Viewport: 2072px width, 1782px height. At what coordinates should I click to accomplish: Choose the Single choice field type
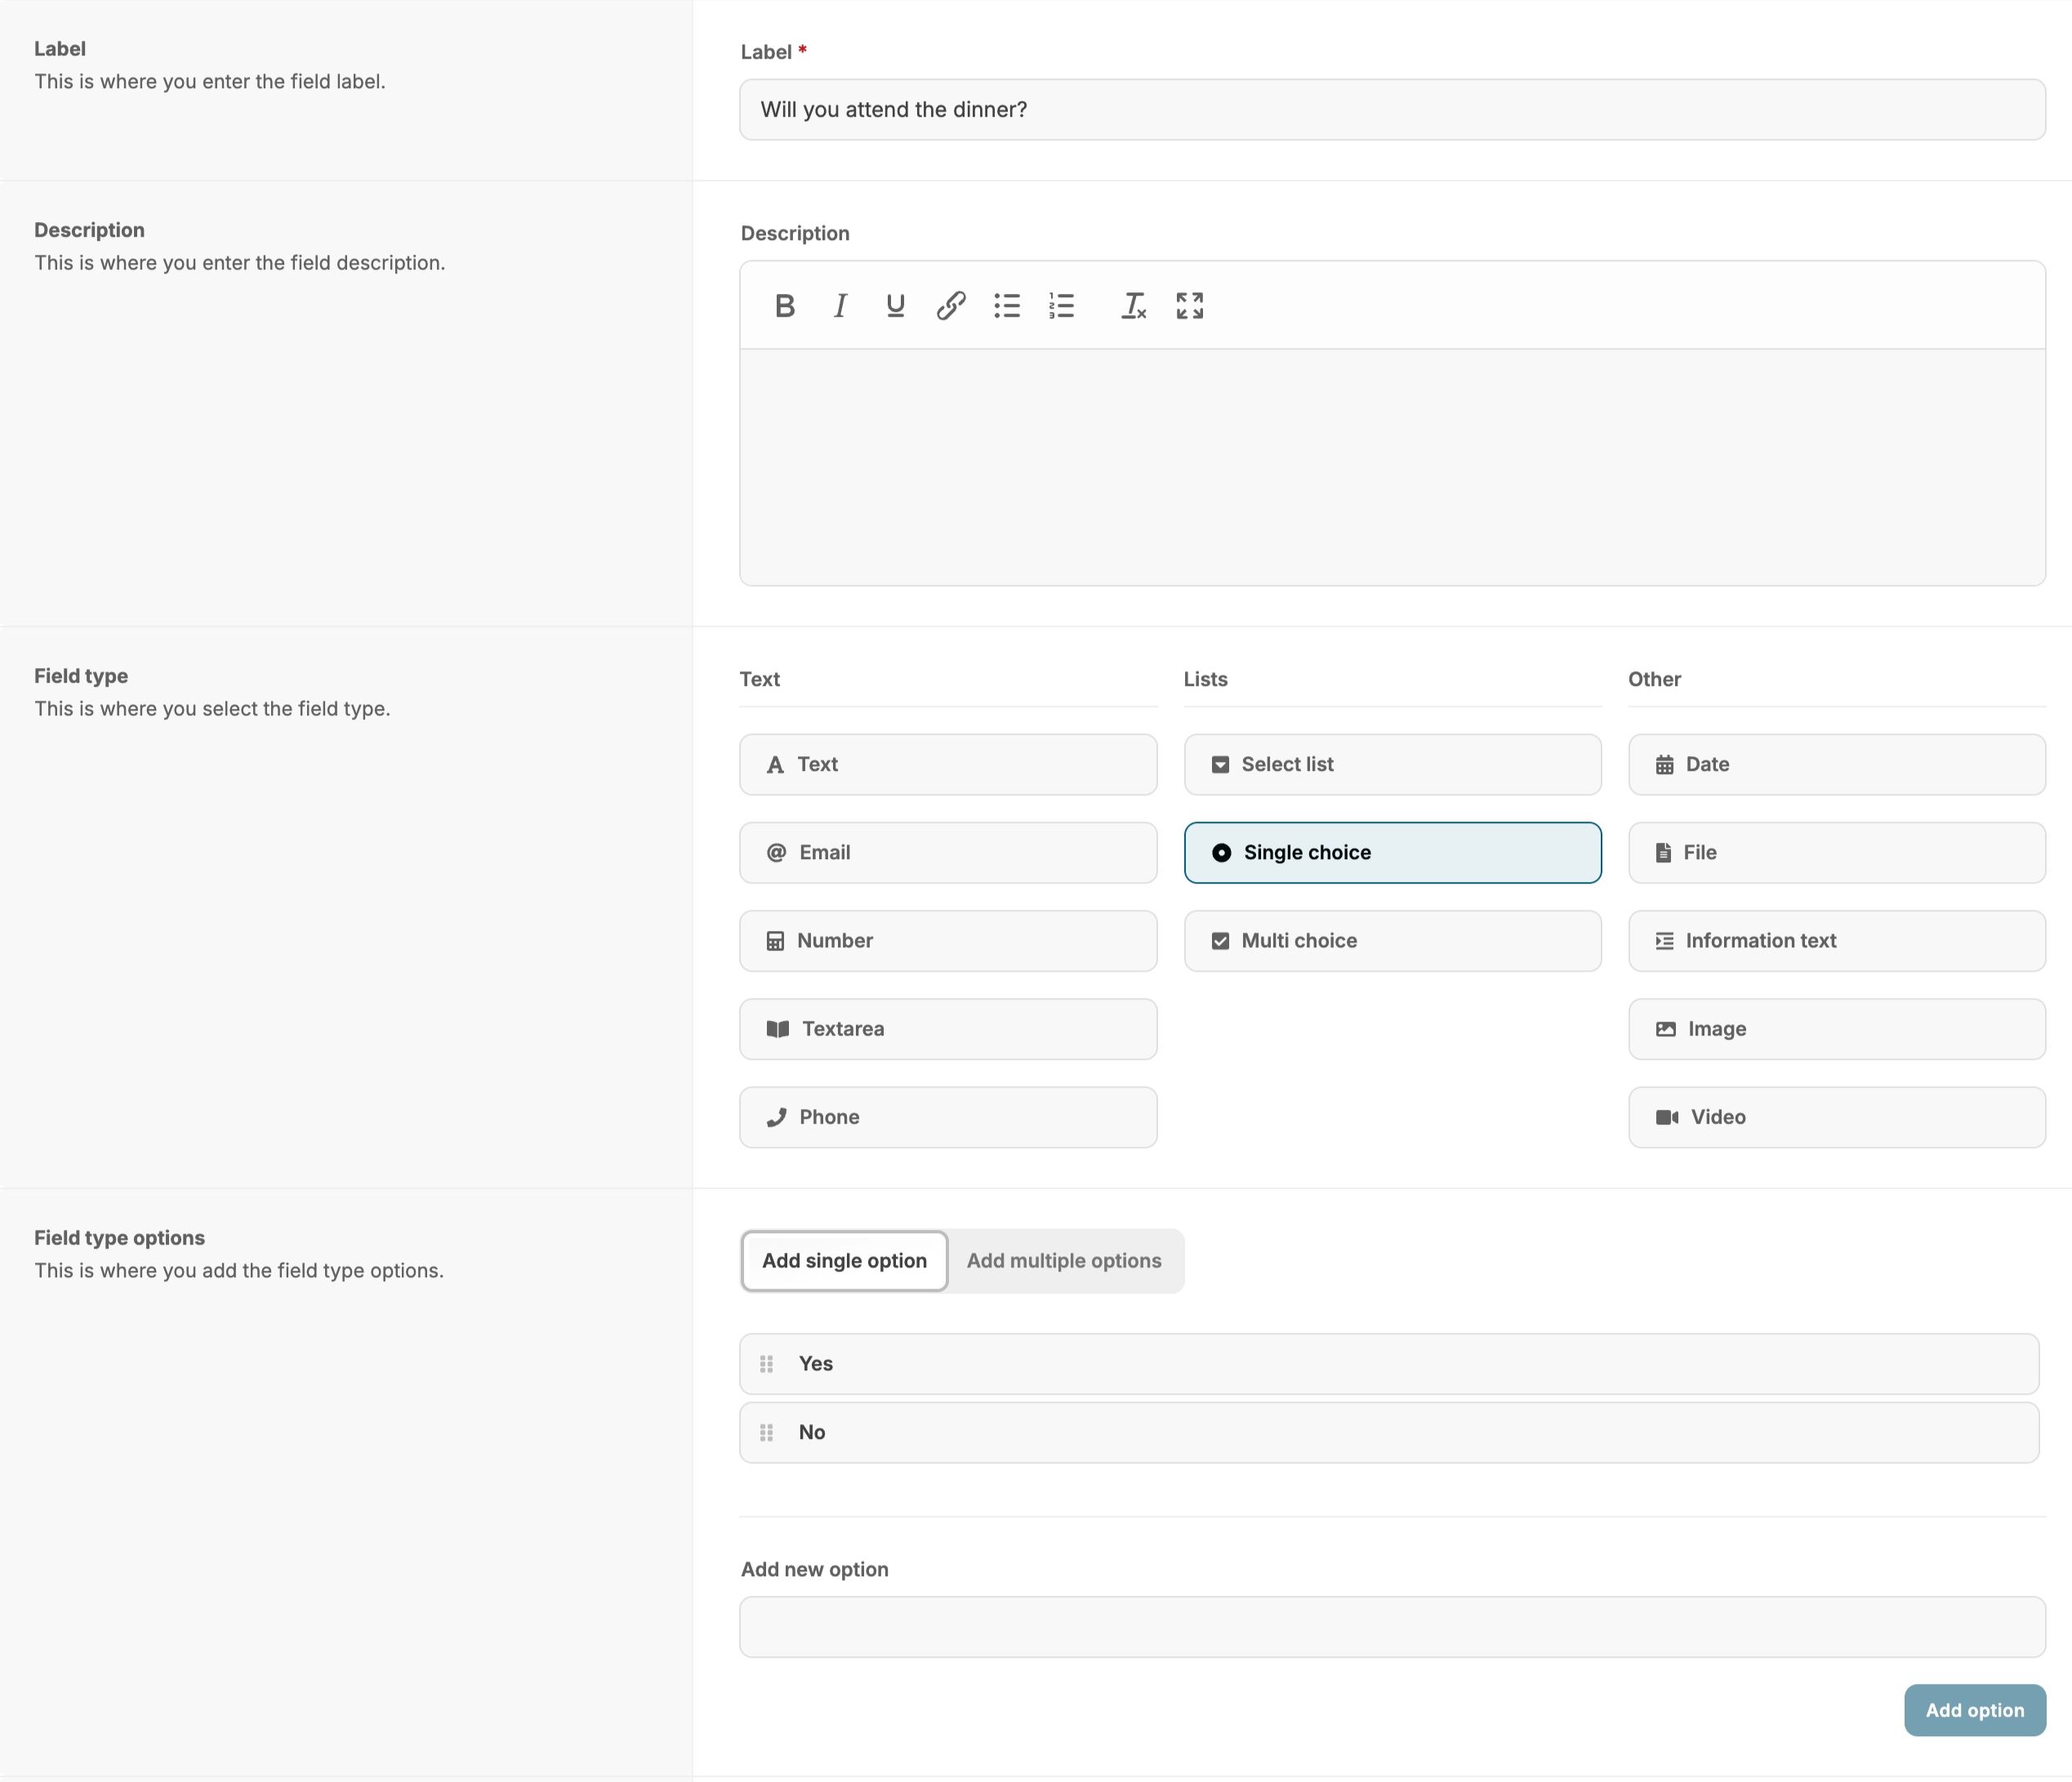(1392, 853)
